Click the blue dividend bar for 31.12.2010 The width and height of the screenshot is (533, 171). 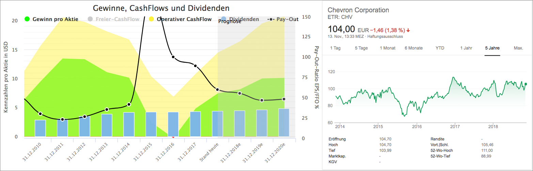[40, 128]
